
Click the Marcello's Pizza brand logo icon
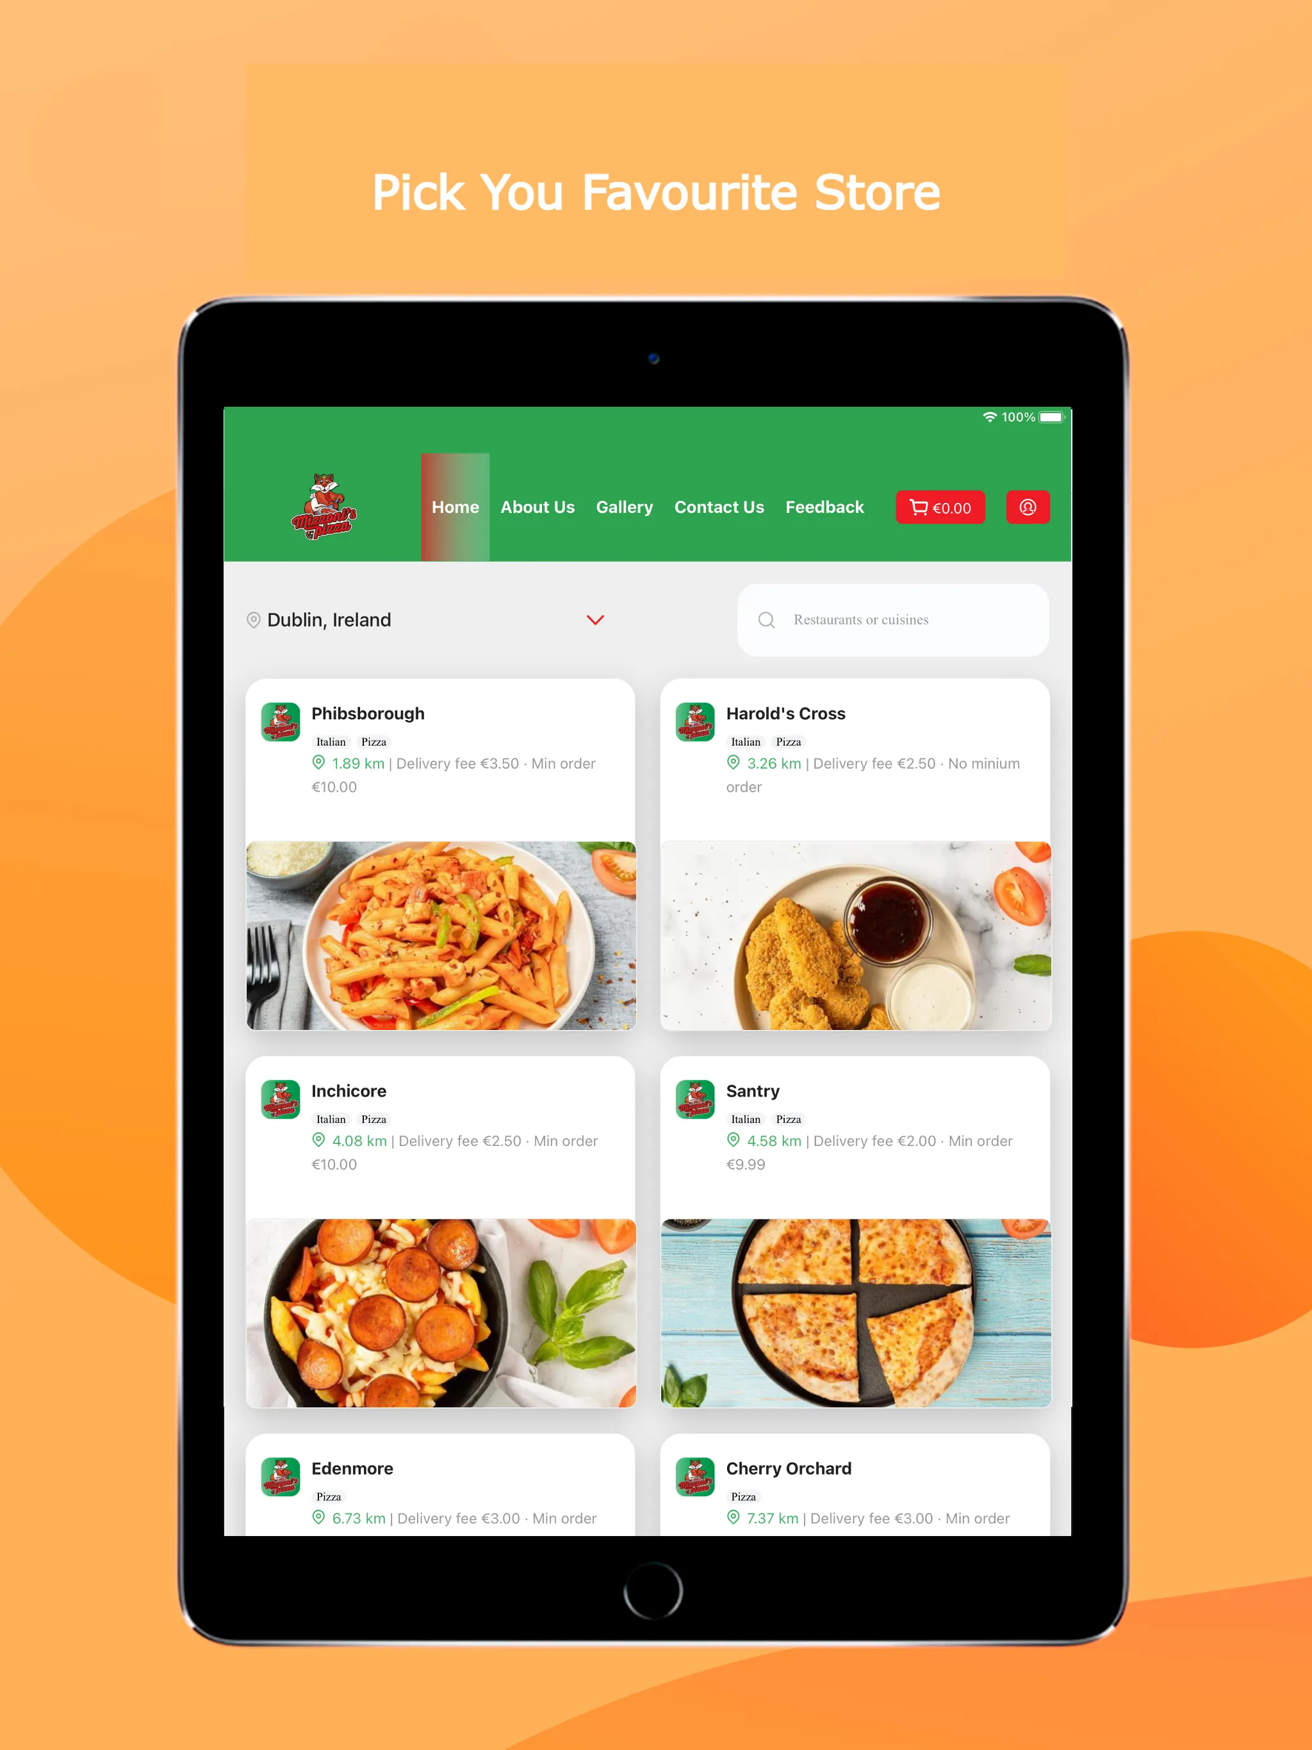pyautogui.click(x=327, y=504)
